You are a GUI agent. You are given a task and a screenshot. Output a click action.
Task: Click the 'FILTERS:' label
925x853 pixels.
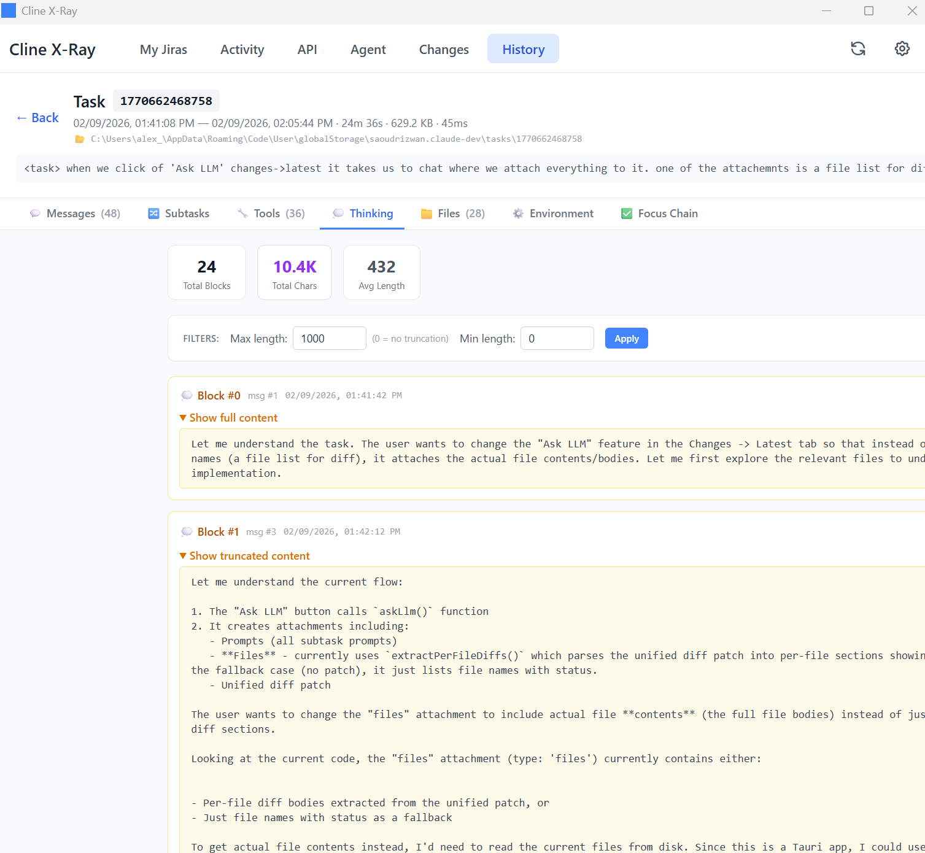click(x=201, y=339)
